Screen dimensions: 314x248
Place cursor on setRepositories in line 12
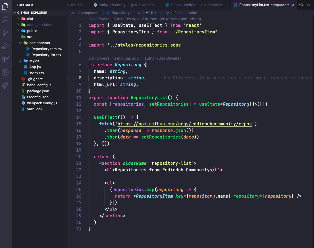pyautogui.click(x=169, y=104)
